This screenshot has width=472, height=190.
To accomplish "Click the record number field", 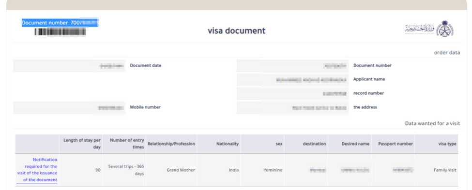I will [x=292, y=93].
